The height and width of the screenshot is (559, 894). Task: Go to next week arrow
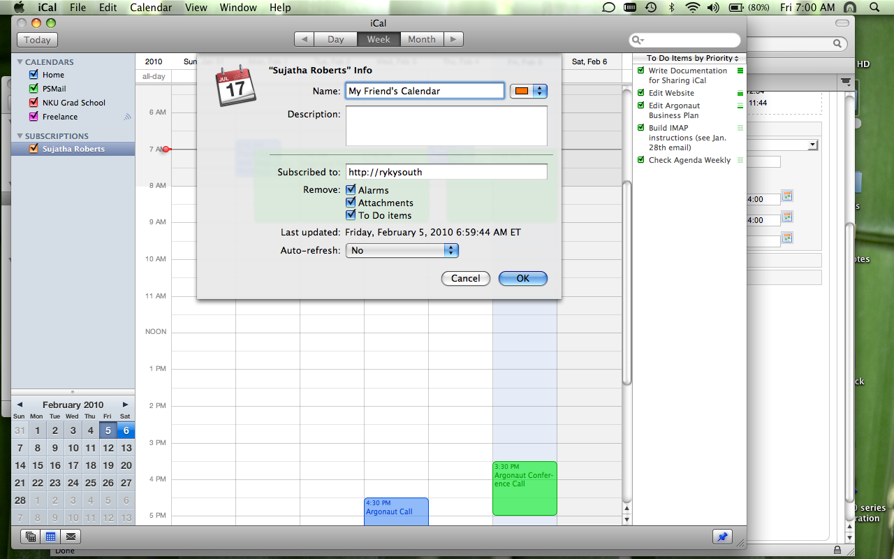pos(453,40)
